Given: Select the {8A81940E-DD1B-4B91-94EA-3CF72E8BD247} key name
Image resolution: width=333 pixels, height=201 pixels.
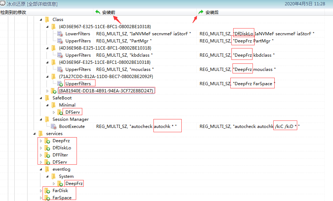Looking at the screenshot, I should pos(106,91).
